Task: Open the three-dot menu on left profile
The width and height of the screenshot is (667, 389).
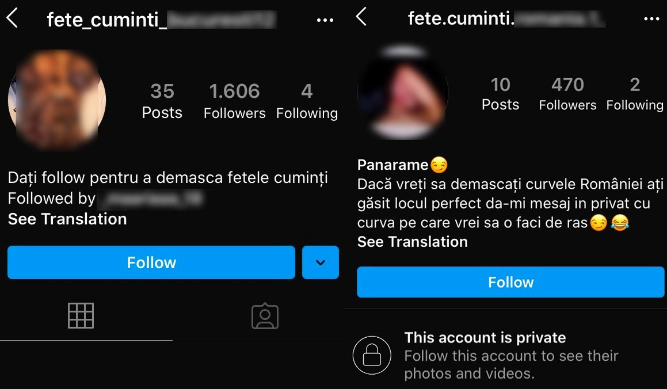Action: (x=325, y=20)
